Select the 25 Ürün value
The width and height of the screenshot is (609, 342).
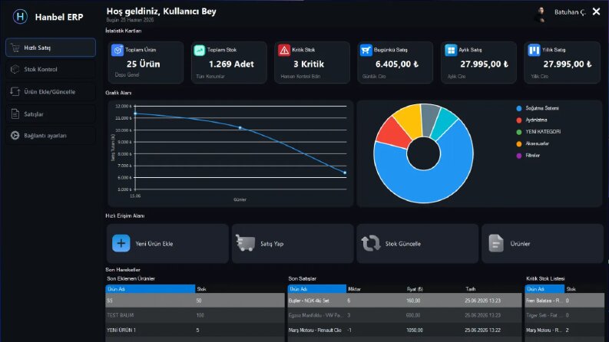click(144, 64)
